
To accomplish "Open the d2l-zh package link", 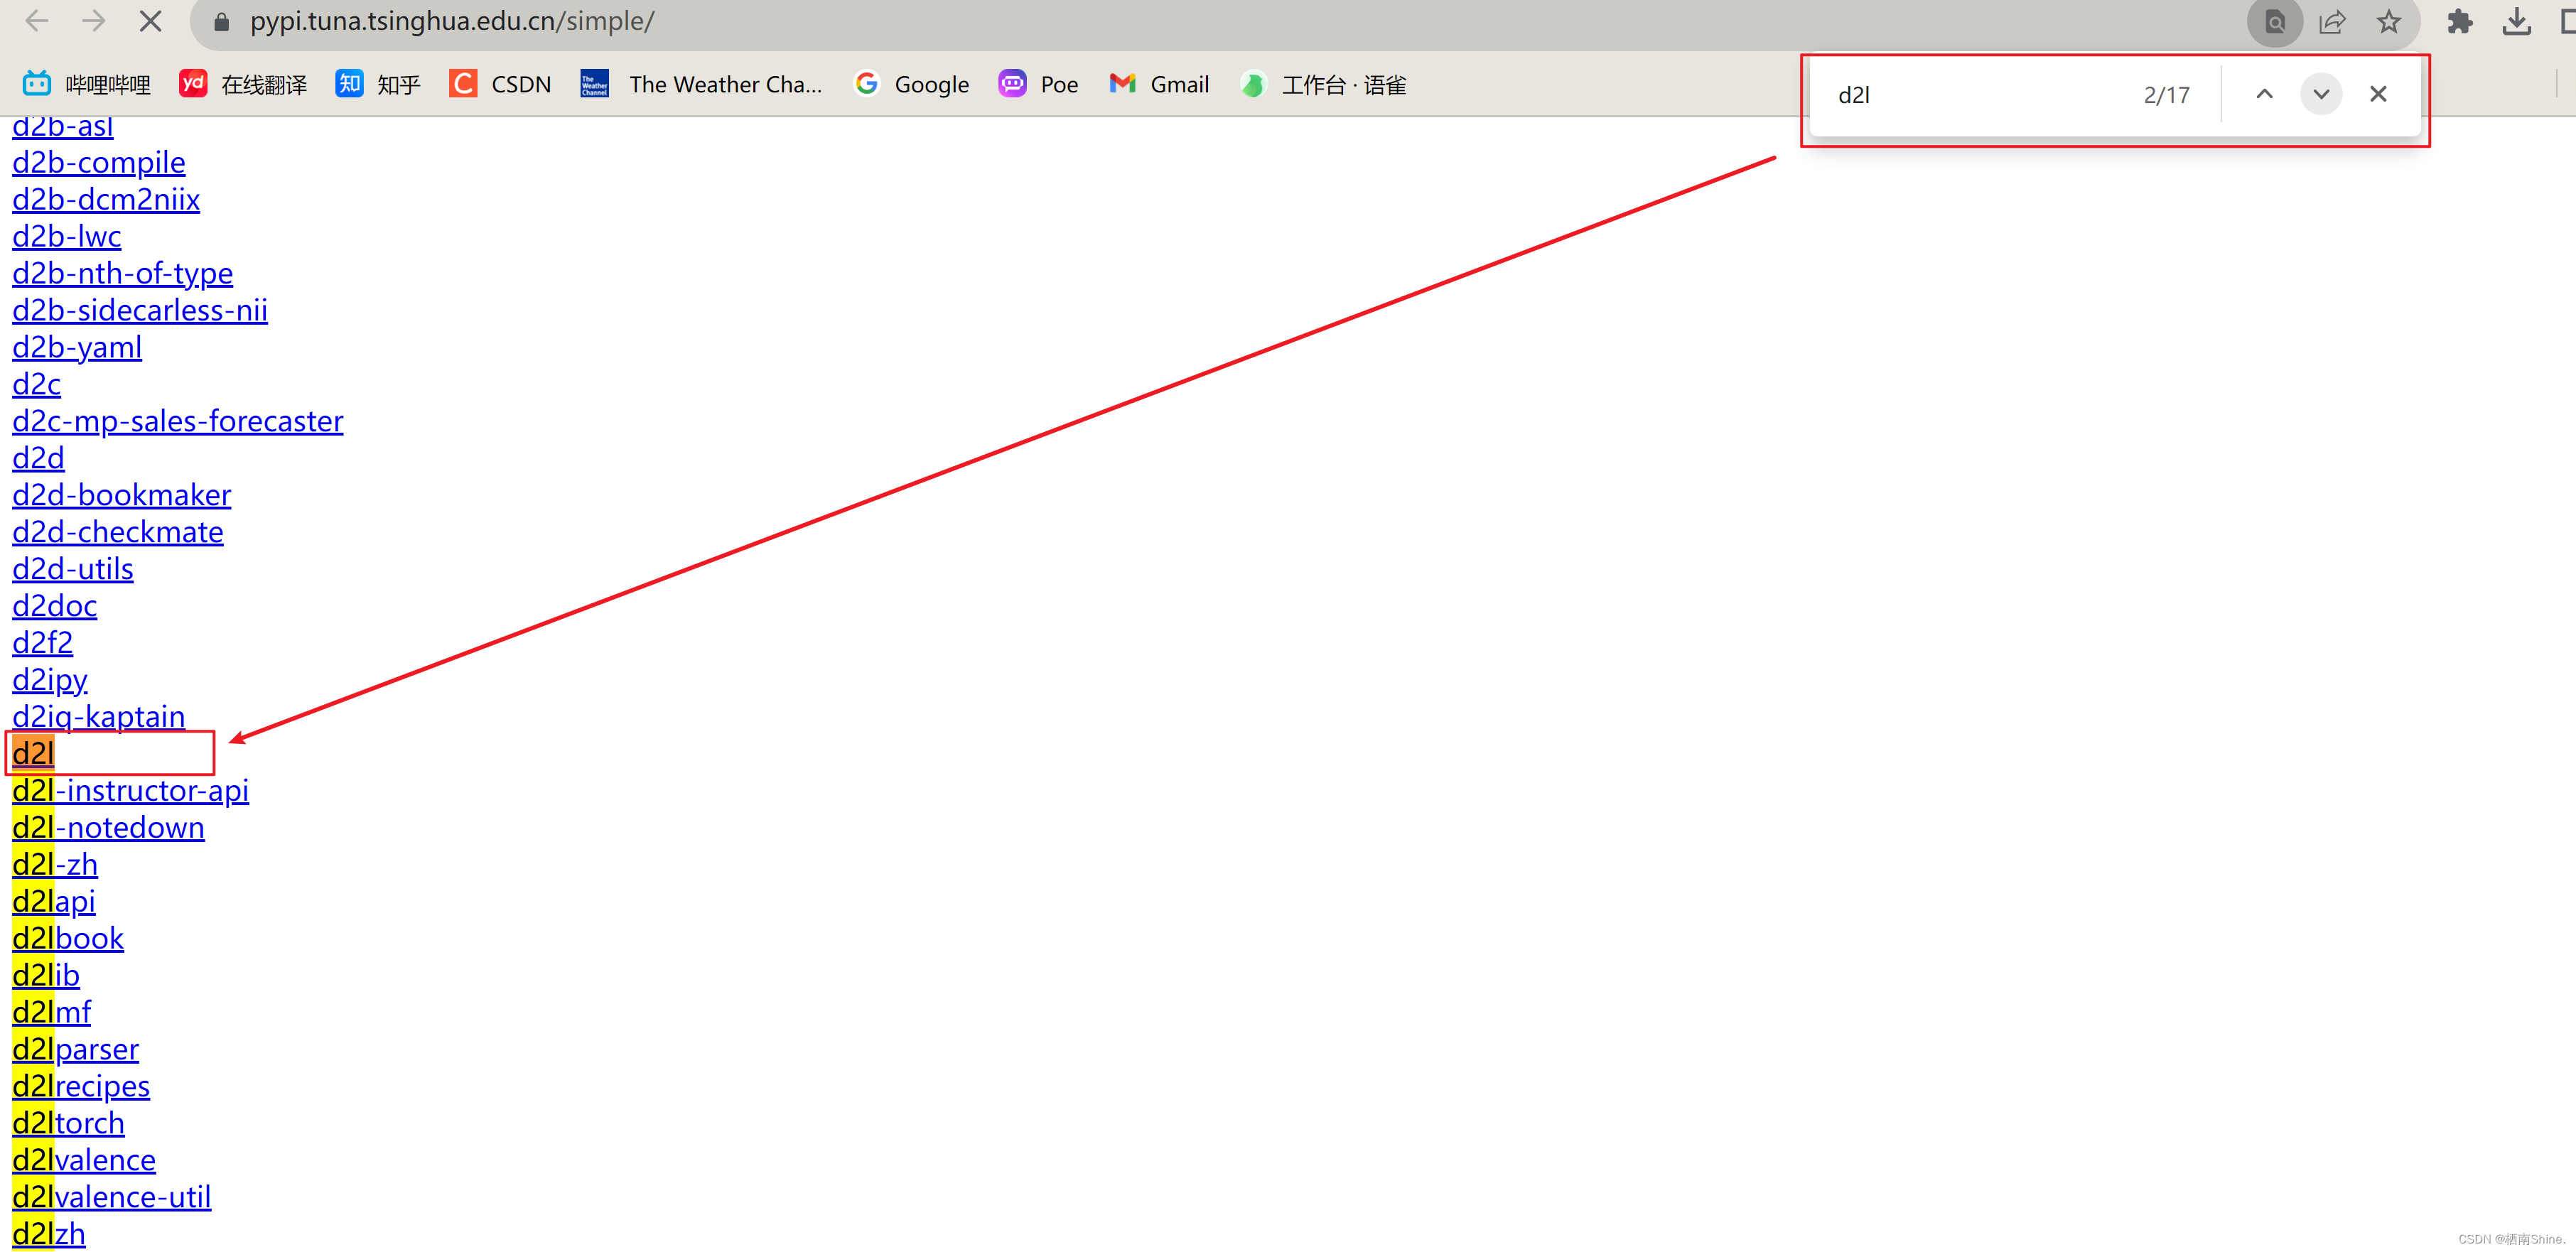I will point(55,864).
